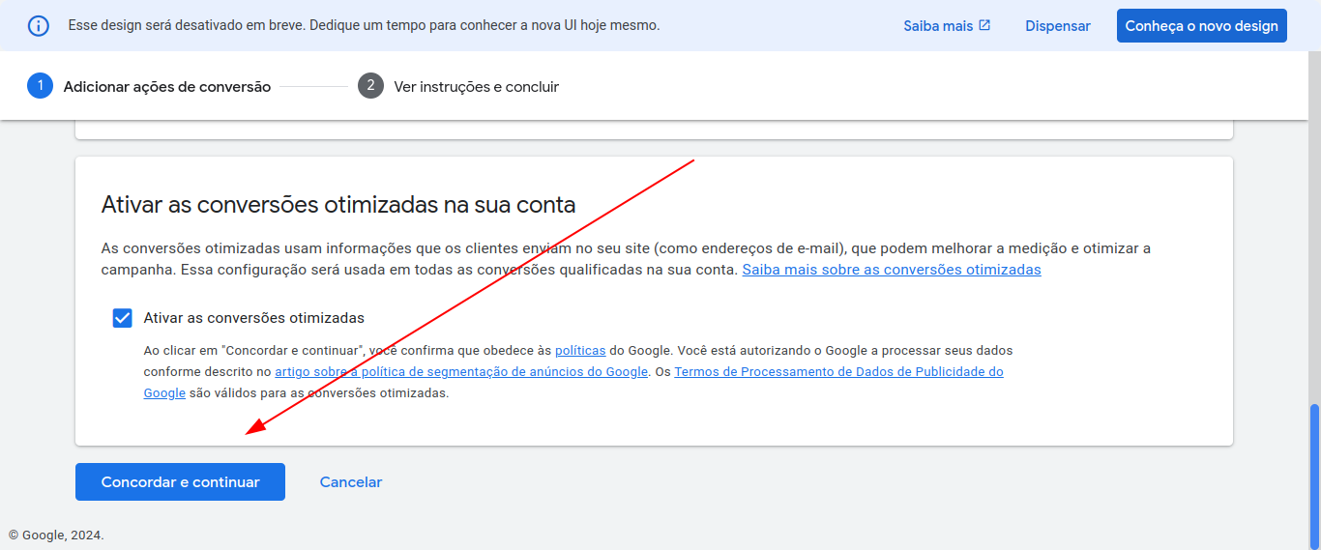Image resolution: width=1321 pixels, height=550 pixels.
Task: Select the step 2 circle indicator
Action: (370, 86)
